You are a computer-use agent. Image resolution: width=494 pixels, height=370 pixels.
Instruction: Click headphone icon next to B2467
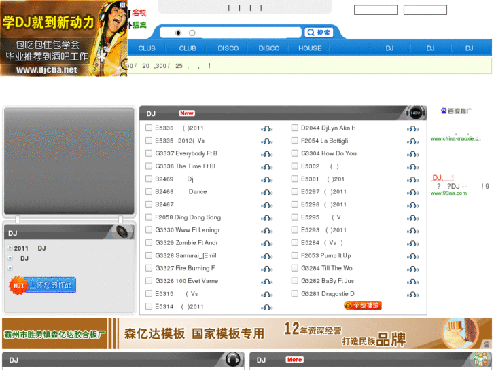click(266, 205)
